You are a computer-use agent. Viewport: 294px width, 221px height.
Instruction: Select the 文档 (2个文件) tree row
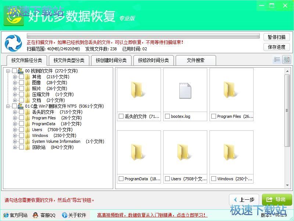pyautogui.click(x=49, y=100)
